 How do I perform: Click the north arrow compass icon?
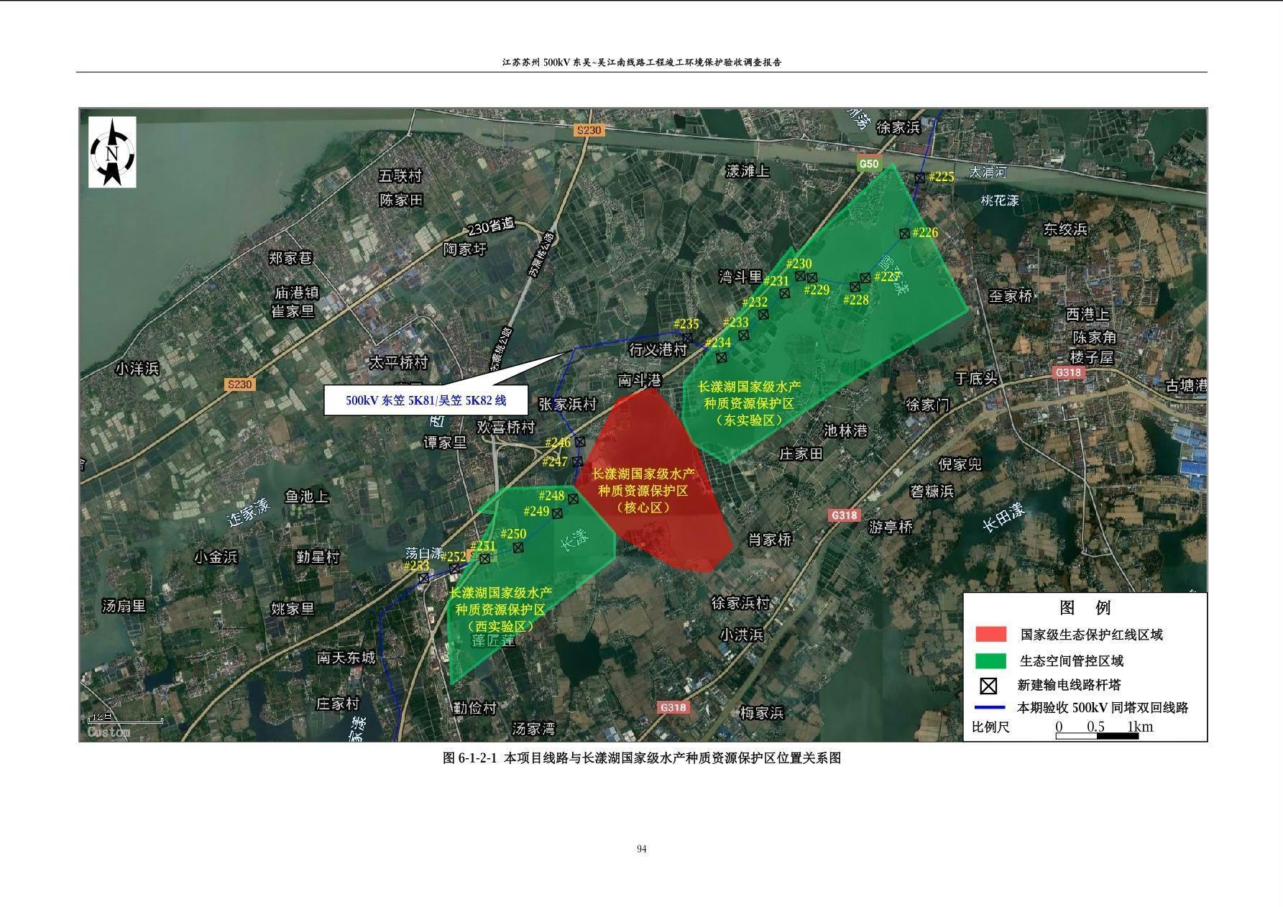[x=112, y=152]
